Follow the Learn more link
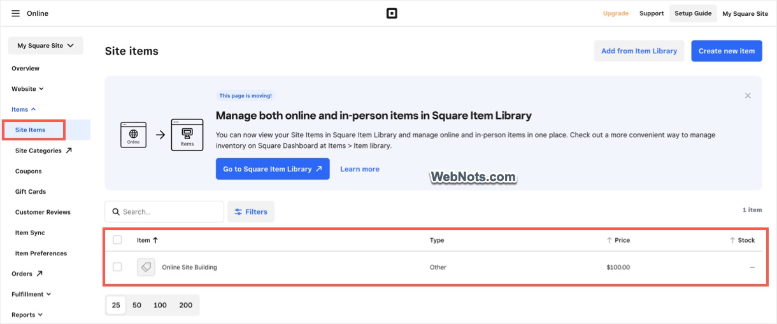777x324 pixels. click(x=360, y=169)
